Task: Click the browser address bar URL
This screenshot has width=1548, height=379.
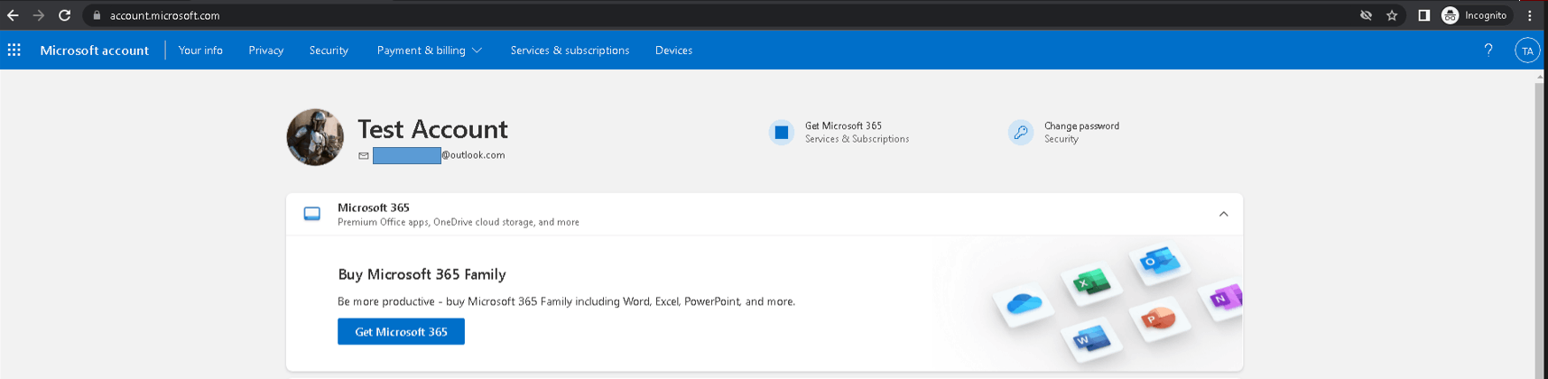Action: 164,15
